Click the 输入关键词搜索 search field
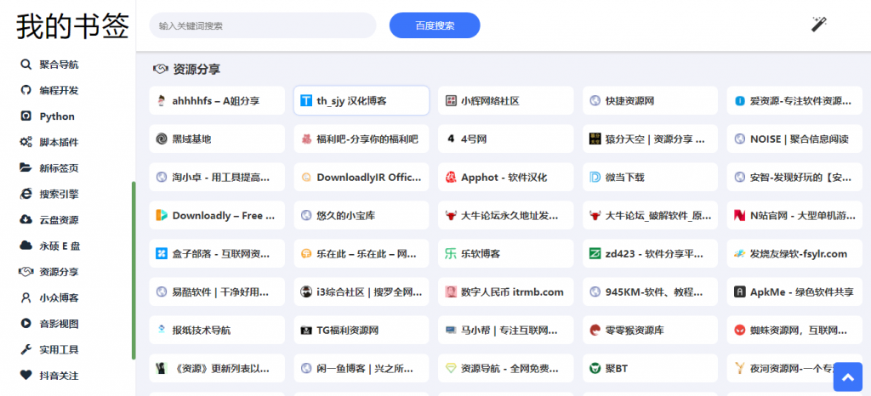The width and height of the screenshot is (871, 396). point(263,25)
